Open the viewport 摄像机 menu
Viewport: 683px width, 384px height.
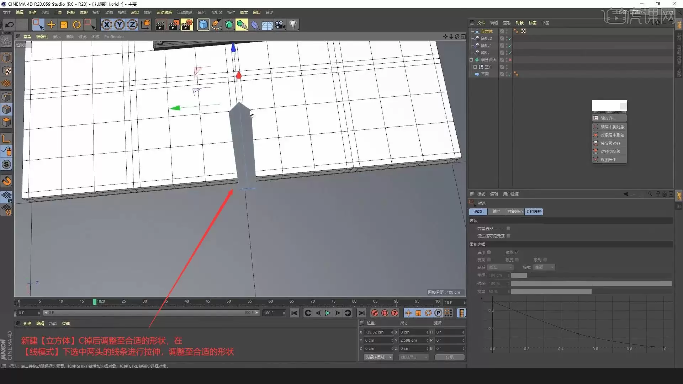pos(42,37)
